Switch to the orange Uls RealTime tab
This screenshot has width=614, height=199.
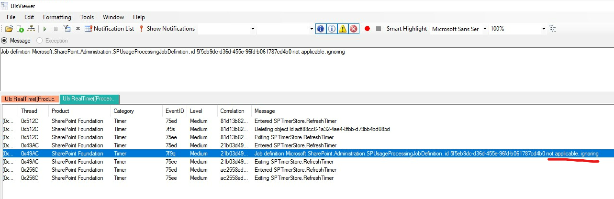pyautogui.click(x=30, y=99)
